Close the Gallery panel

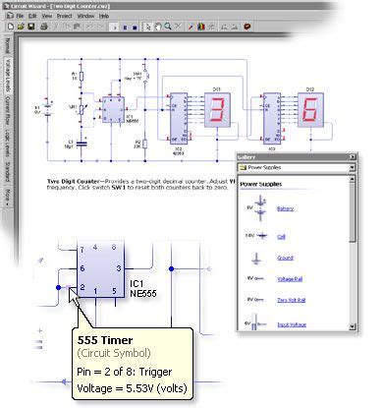tap(352, 157)
